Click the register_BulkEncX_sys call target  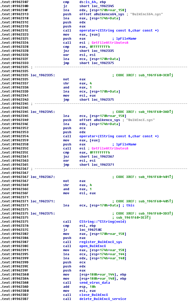coord(101,242)
